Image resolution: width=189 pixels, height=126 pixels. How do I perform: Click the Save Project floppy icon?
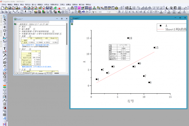[47, 8]
